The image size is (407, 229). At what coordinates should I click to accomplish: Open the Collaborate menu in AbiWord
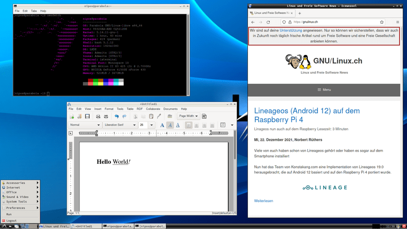pos(153,109)
